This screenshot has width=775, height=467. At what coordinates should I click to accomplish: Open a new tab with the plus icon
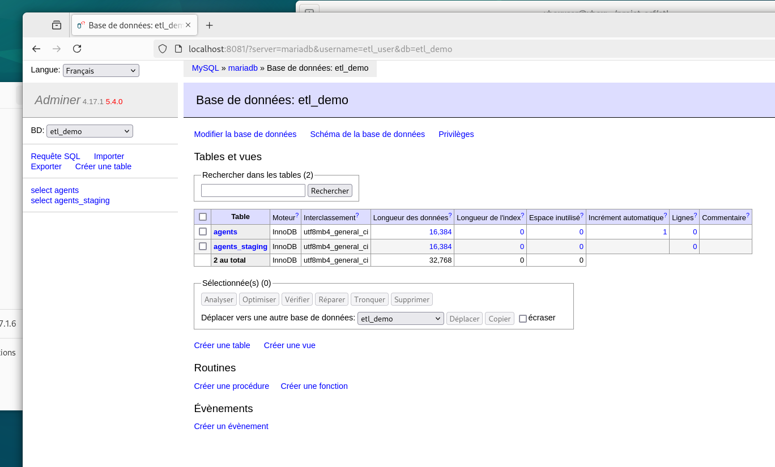209,25
